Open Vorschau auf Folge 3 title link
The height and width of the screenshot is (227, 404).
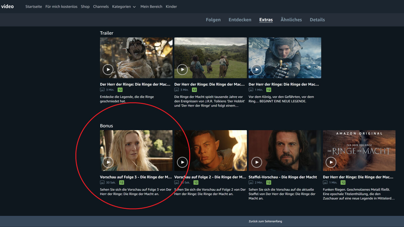click(136, 177)
